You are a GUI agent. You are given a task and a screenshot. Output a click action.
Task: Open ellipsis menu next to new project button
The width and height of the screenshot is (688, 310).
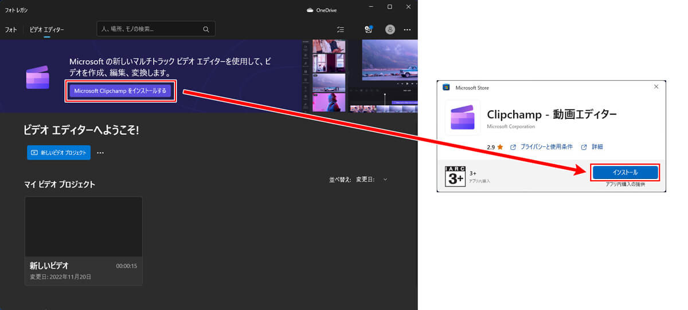tap(100, 153)
